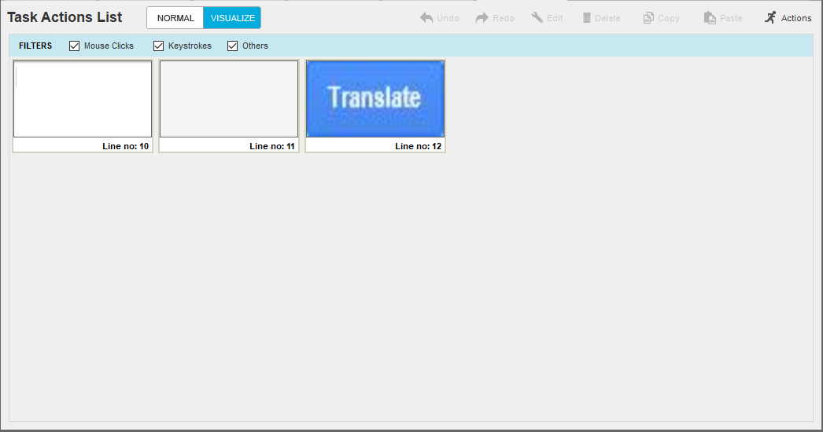The width and height of the screenshot is (823, 432).
Task: Click the Paste text label
Action: coord(731,18)
